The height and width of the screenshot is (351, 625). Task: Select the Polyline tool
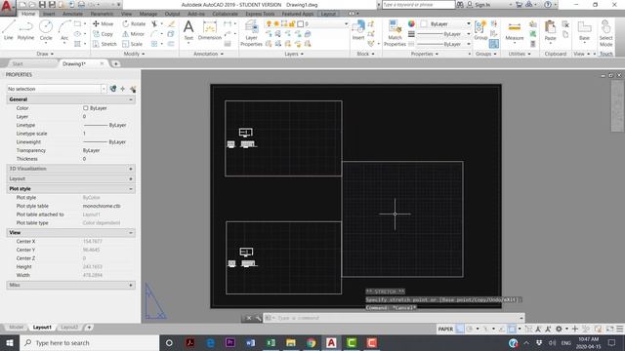(x=25, y=30)
